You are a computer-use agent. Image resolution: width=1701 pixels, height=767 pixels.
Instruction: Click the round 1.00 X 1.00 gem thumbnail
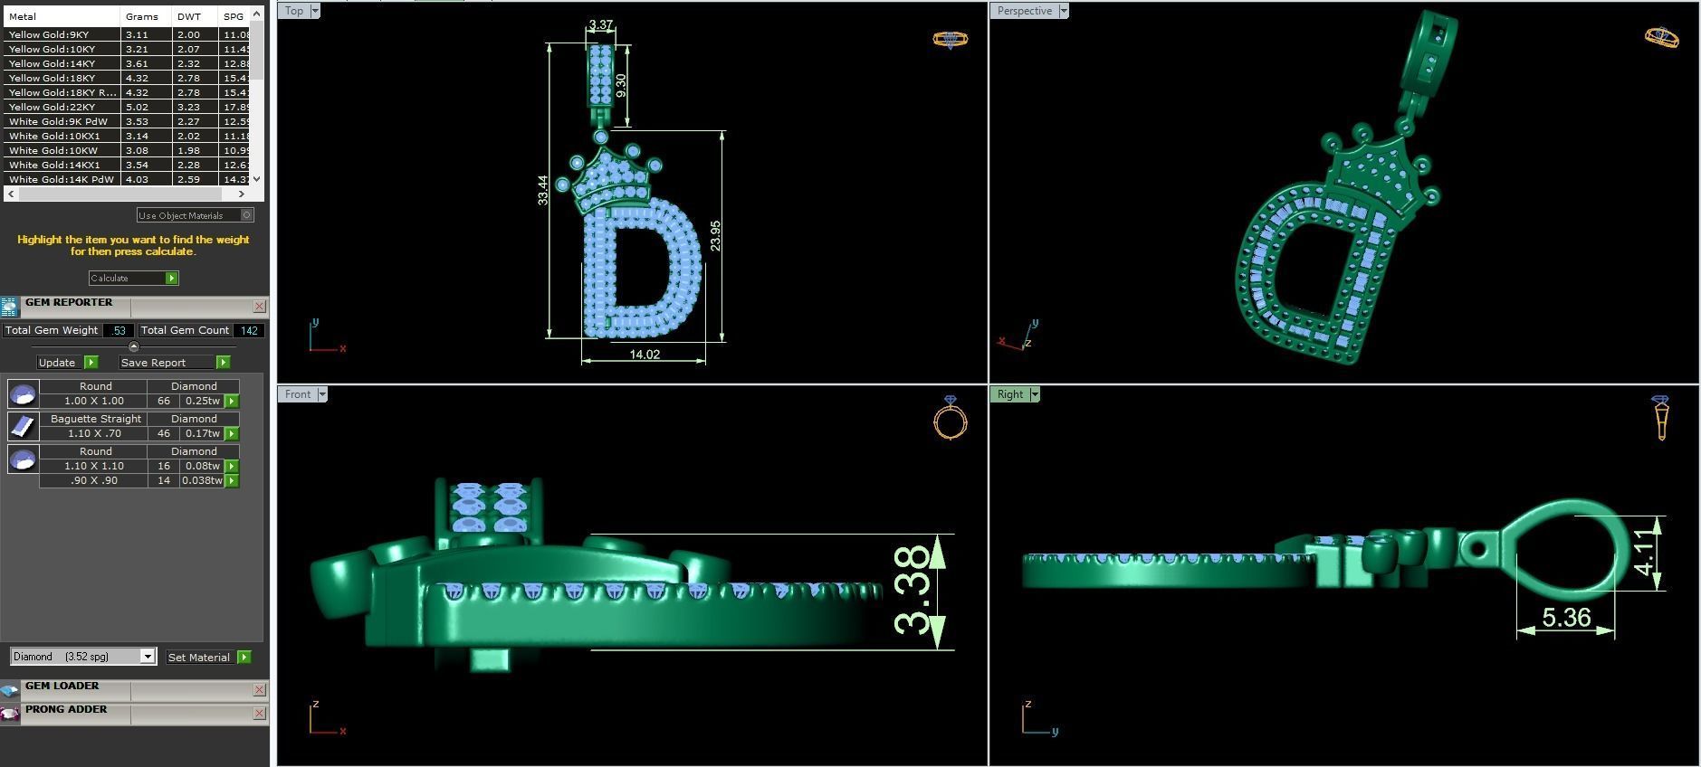23,393
